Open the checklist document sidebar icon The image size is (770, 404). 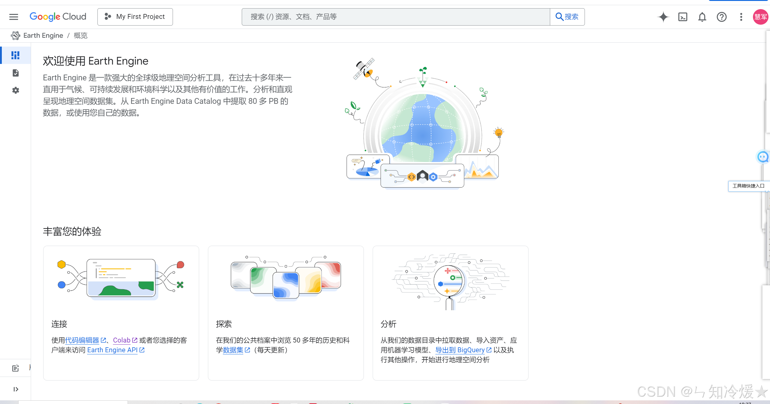tap(16, 73)
